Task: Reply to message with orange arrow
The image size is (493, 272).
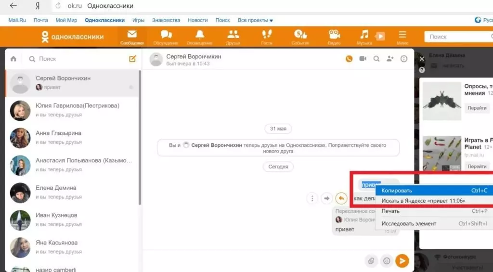Action: pyautogui.click(x=341, y=198)
